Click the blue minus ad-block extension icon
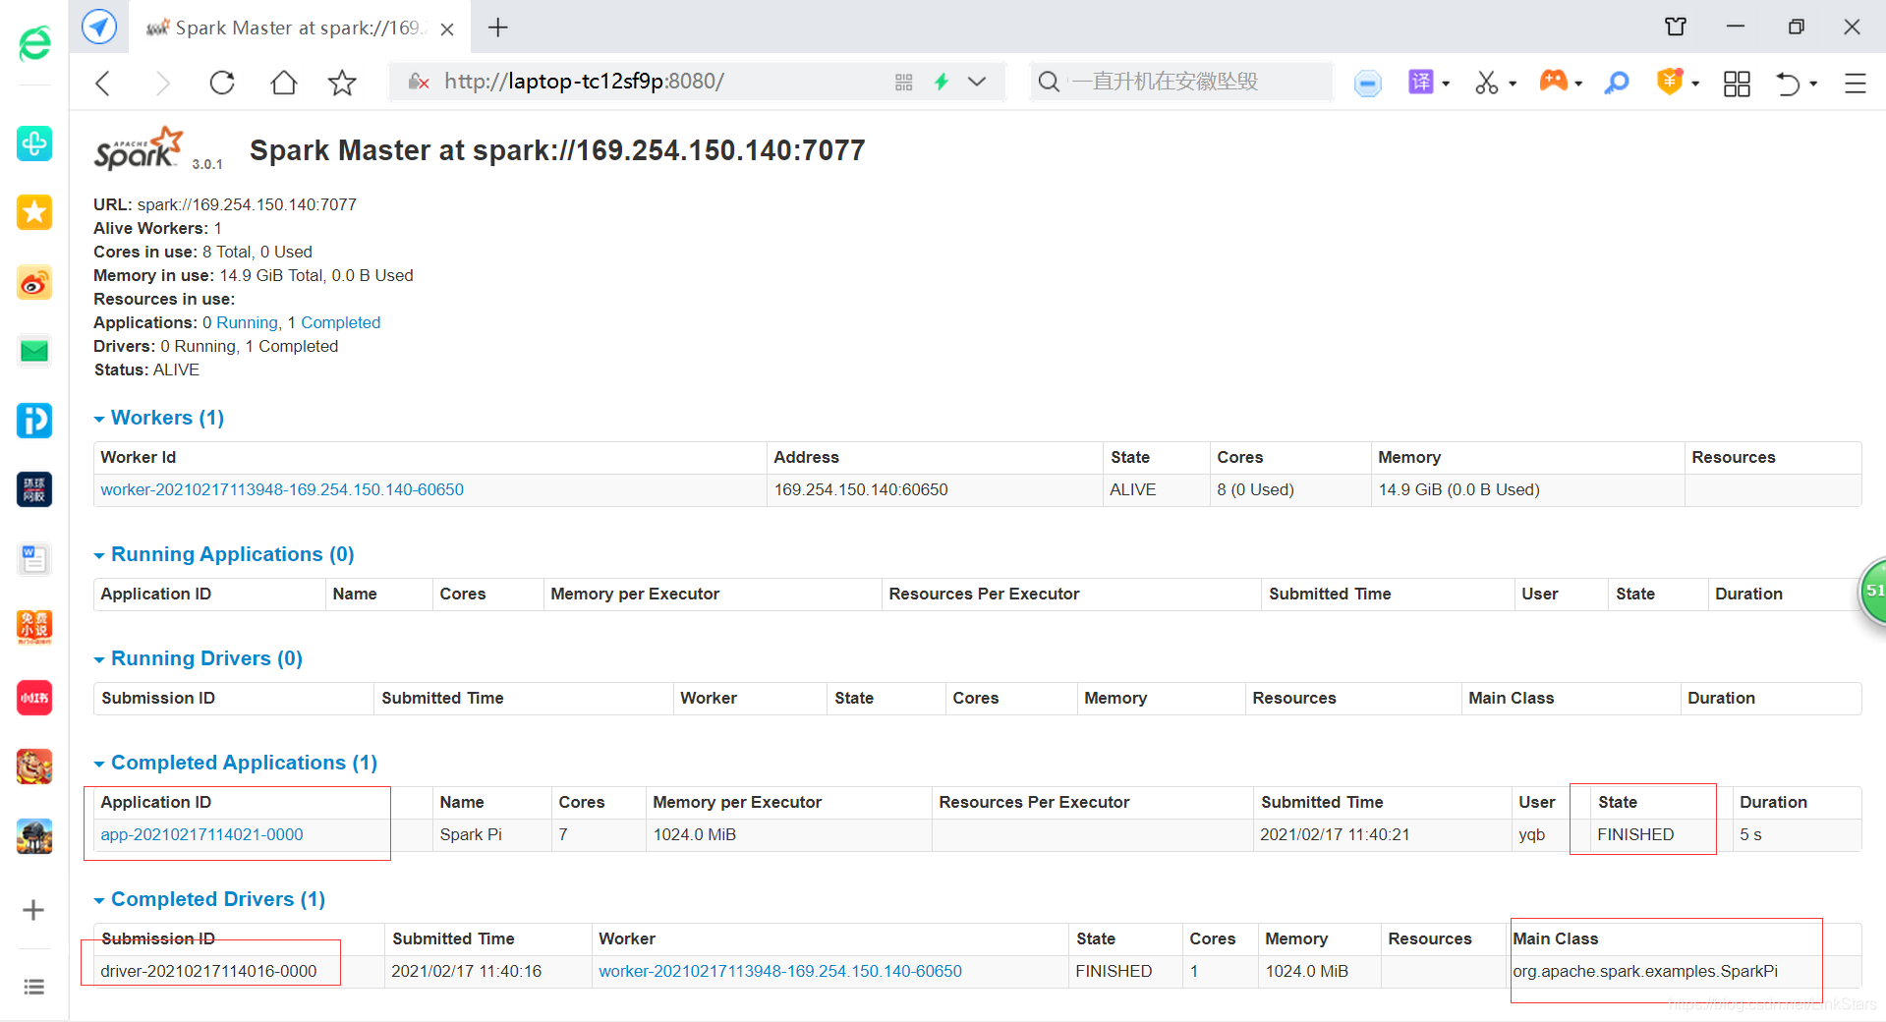Viewport: 1886px width, 1022px height. 1367,84
